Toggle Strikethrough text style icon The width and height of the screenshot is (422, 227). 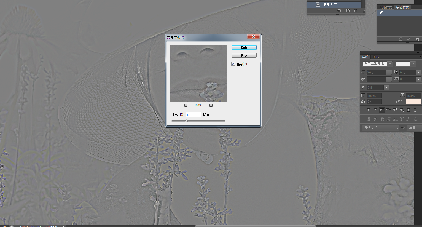[x=415, y=110]
